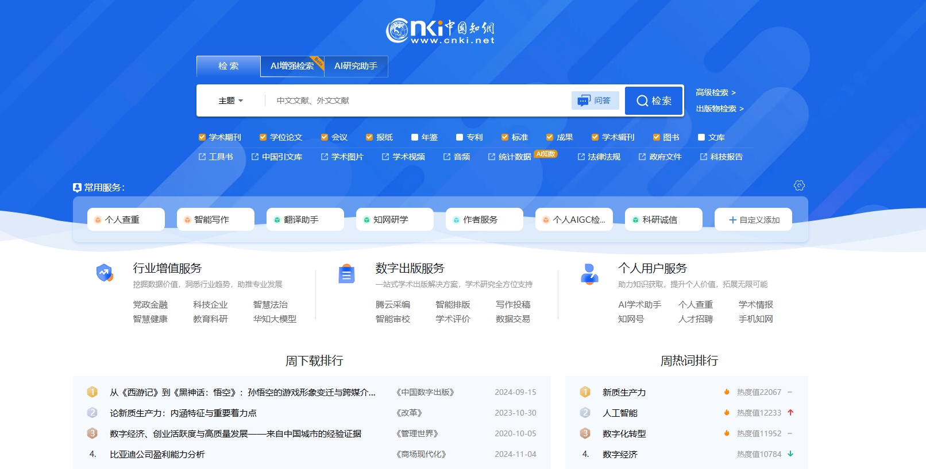Click the journal 《管理世界》

(417, 434)
